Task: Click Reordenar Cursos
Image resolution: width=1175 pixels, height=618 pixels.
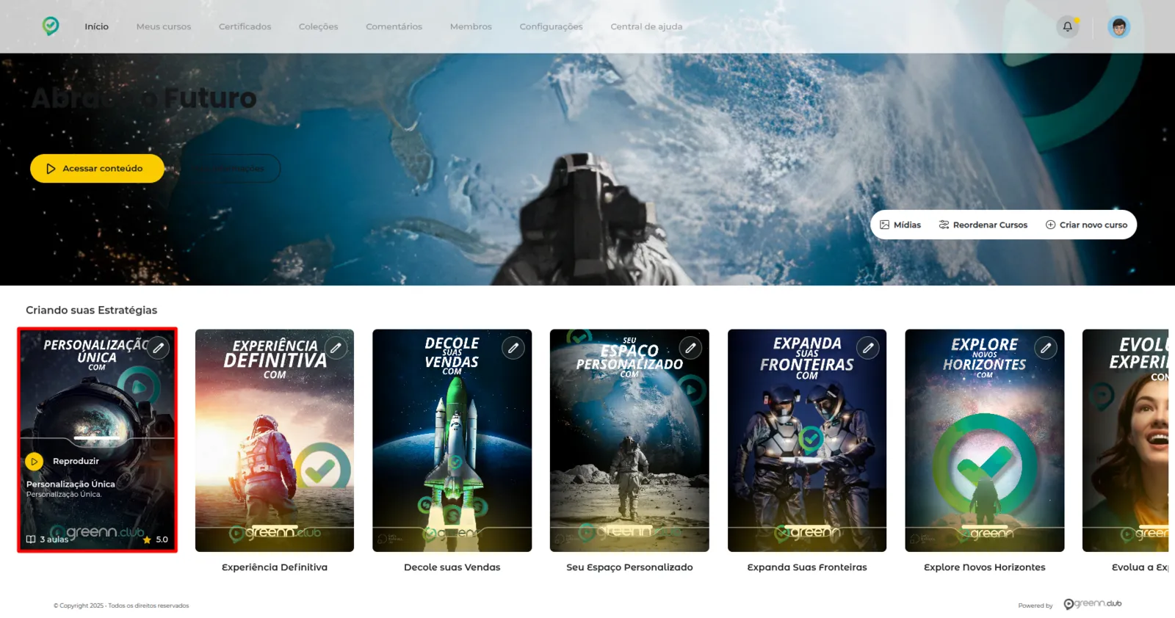Action: coord(983,225)
